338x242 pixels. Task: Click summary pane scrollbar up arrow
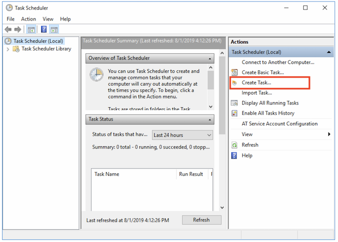[x=222, y=53]
